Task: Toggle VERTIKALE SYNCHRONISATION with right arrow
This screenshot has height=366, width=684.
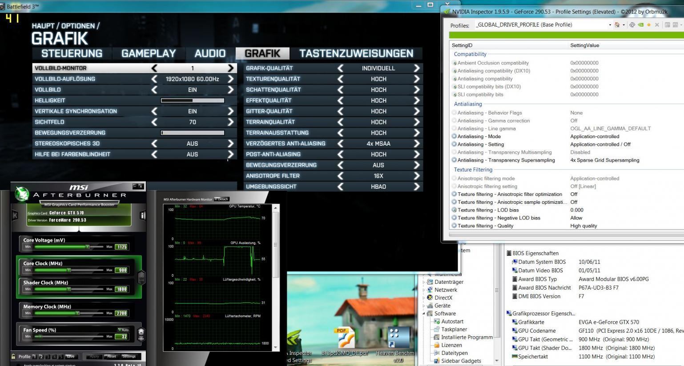Action: tap(230, 111)
